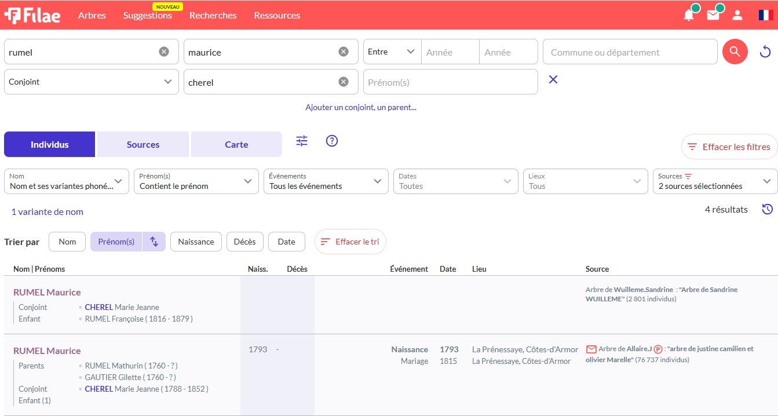Open RUMEL Maurice result born 1793
The height and width of the screenshot is (416, 778).
click(47, 351)
